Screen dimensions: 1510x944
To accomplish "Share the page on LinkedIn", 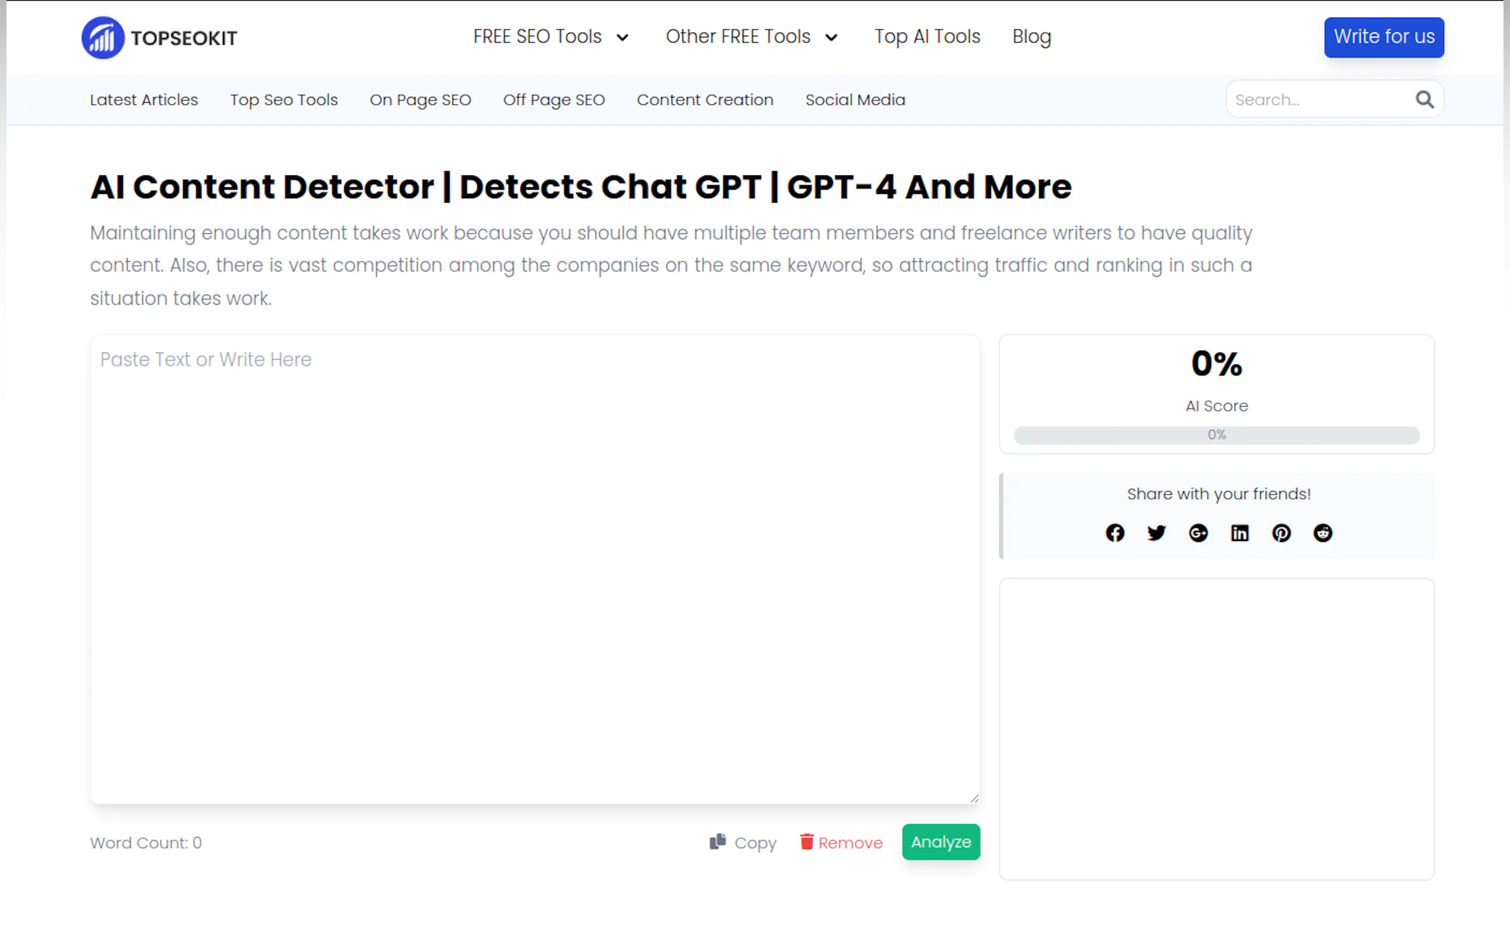I will click(x=1240, y=533).
